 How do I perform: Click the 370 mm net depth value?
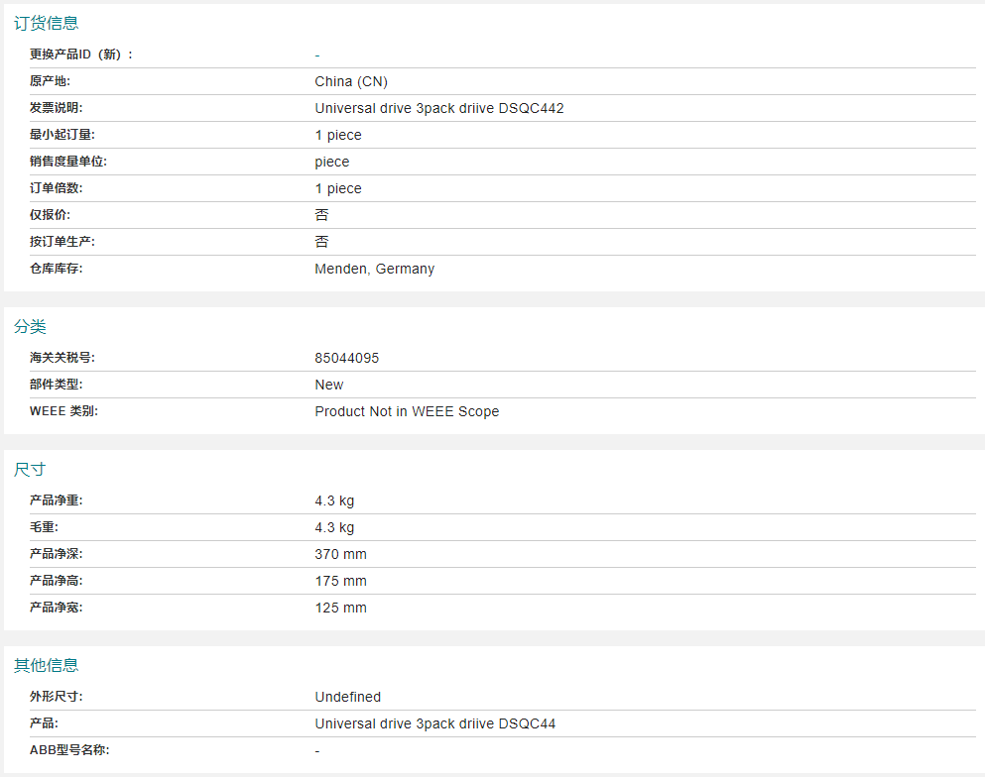[x=340, y=554]
